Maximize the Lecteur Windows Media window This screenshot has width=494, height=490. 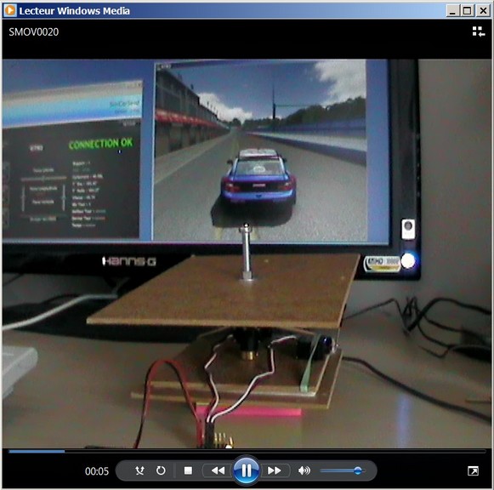[x=468, y=11]
